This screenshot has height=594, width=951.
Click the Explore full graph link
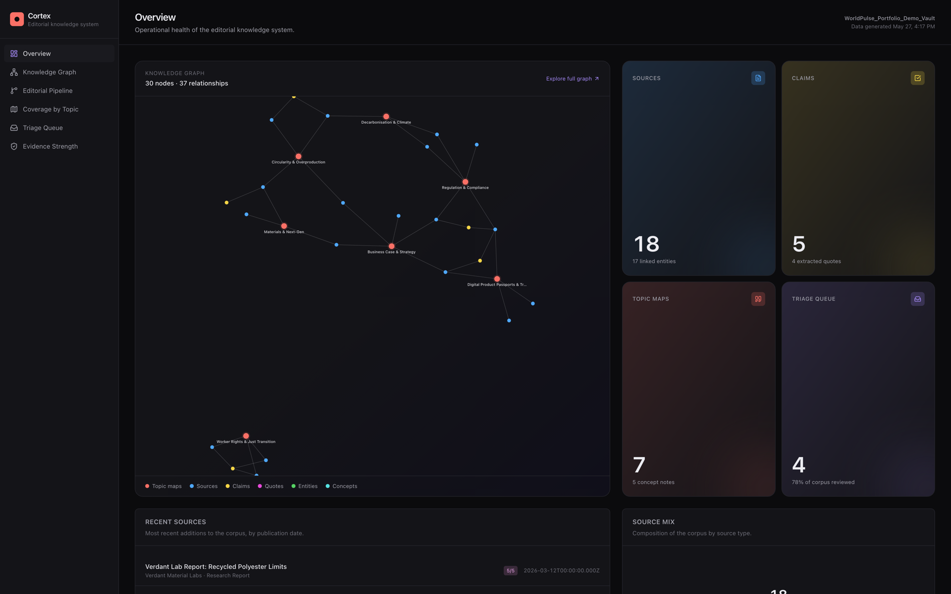click(573, 79)
